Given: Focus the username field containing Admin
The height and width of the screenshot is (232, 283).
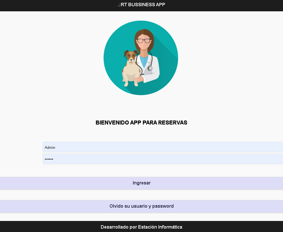Looking at the screenshot, I should [x=163, y=147].
